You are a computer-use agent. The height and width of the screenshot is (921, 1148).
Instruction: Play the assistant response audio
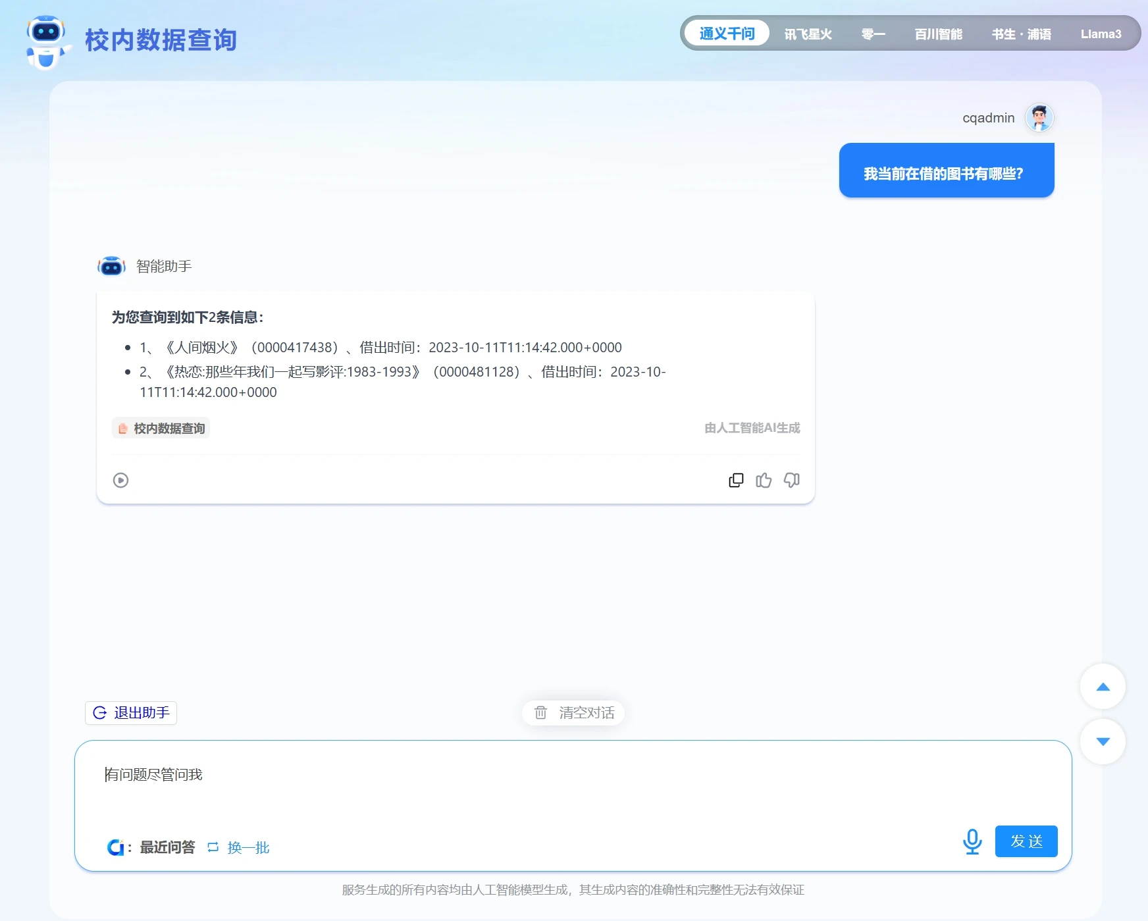[120, 481]
